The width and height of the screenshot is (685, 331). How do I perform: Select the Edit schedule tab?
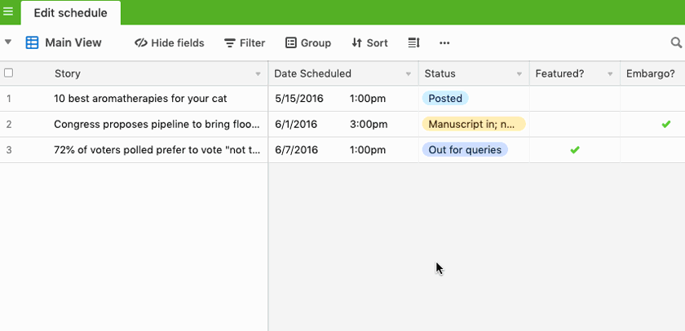70,13
